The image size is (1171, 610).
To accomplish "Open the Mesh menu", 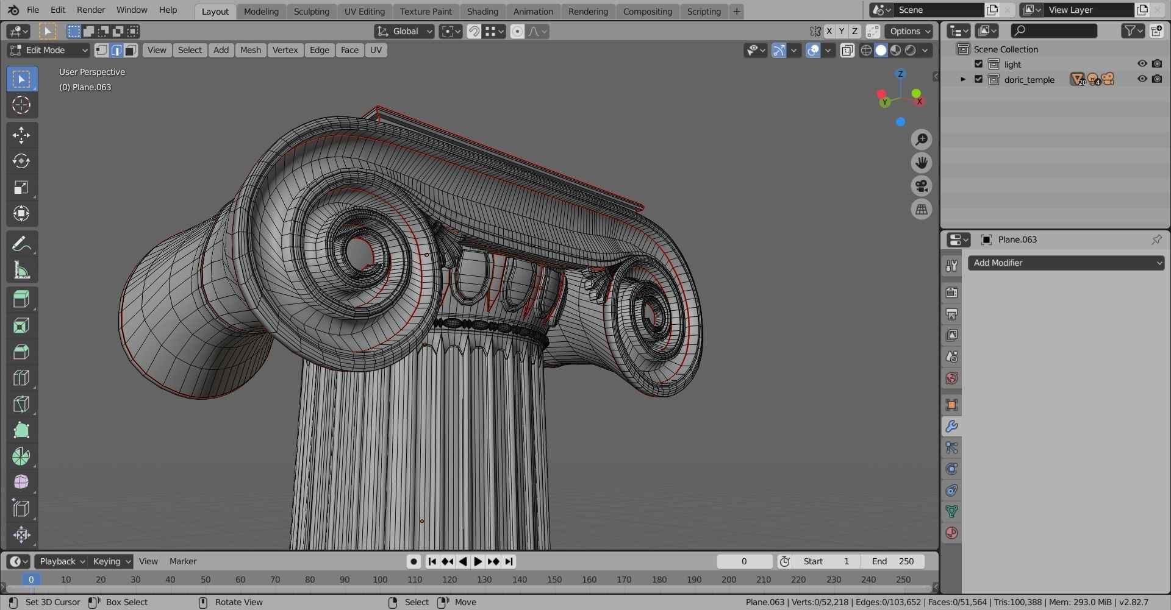I will pyautogui.click(x=250, y=50).
